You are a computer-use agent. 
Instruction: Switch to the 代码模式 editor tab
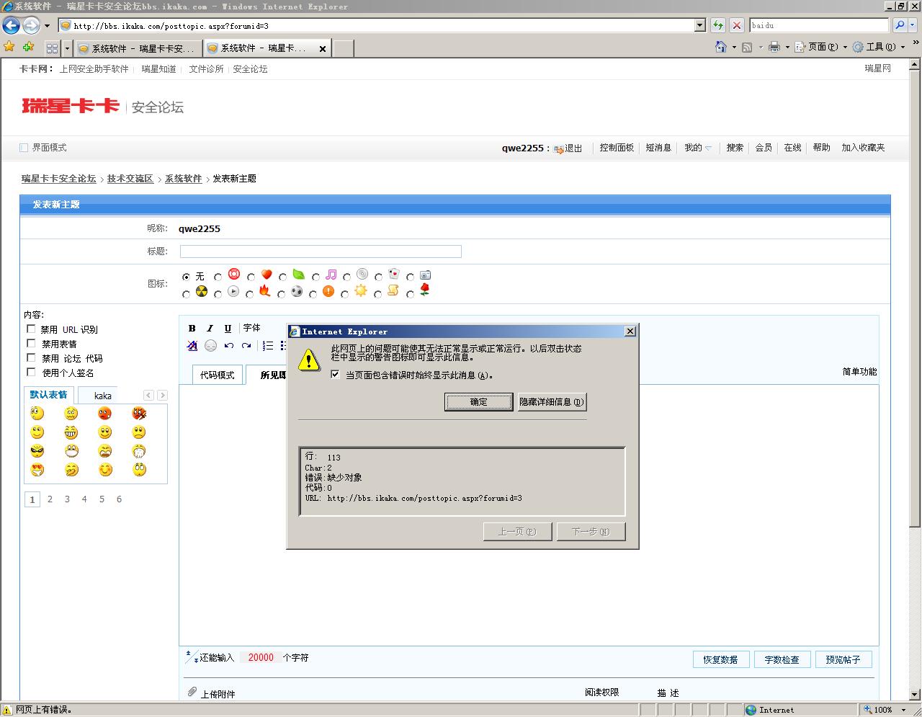[x=217, y=375]
